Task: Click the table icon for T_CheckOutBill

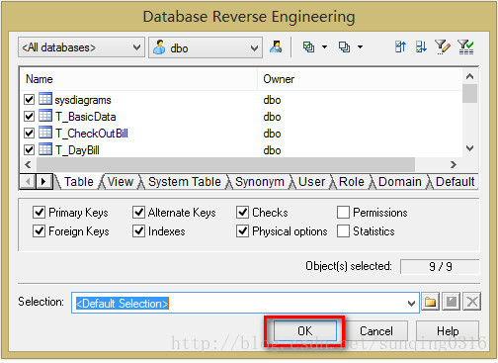Action: tap(45, 133)
